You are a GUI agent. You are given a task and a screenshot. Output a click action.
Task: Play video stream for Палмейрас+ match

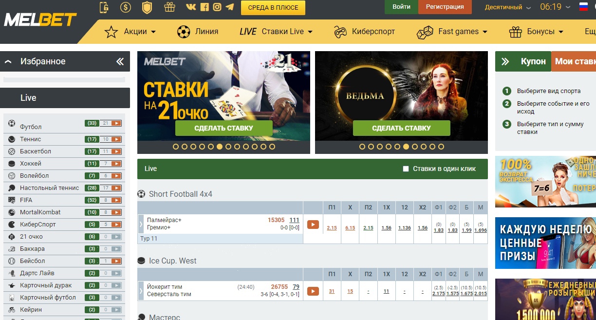[x=313, y=225]
